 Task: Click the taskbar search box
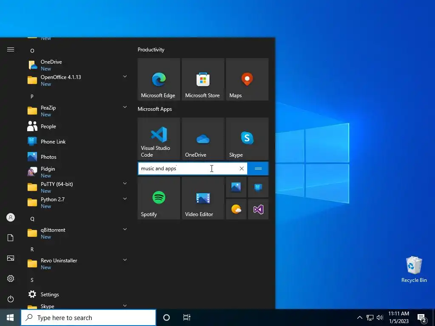pos(88,318)
